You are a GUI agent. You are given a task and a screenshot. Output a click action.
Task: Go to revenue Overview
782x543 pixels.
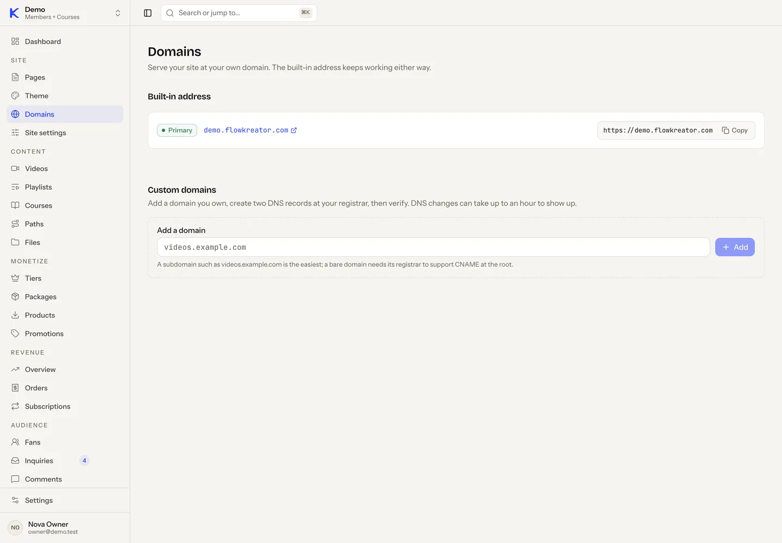coord(65,369)
